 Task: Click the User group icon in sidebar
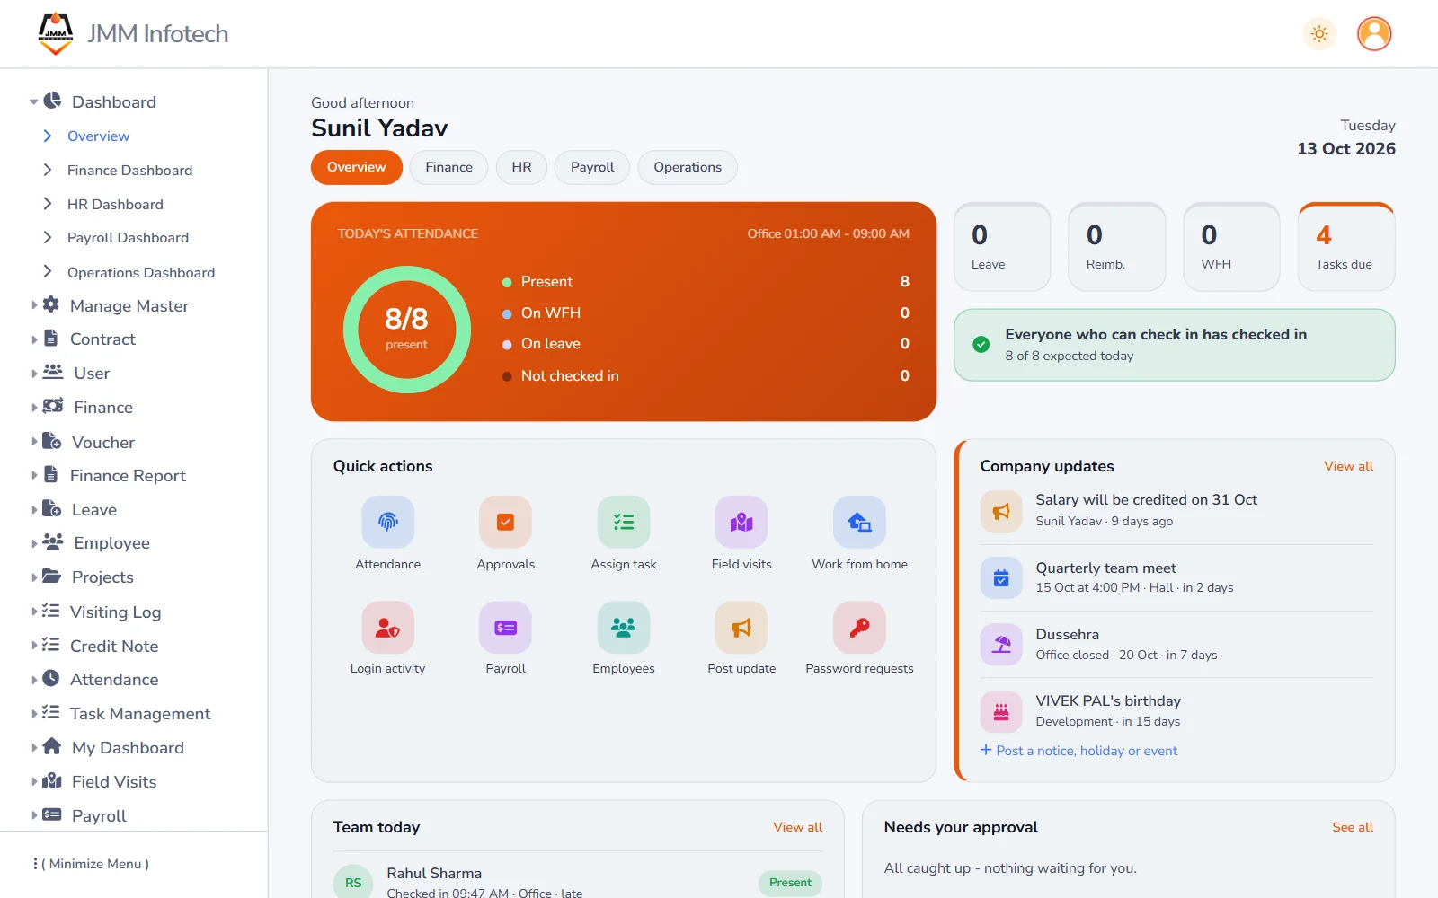pos(53,372)
